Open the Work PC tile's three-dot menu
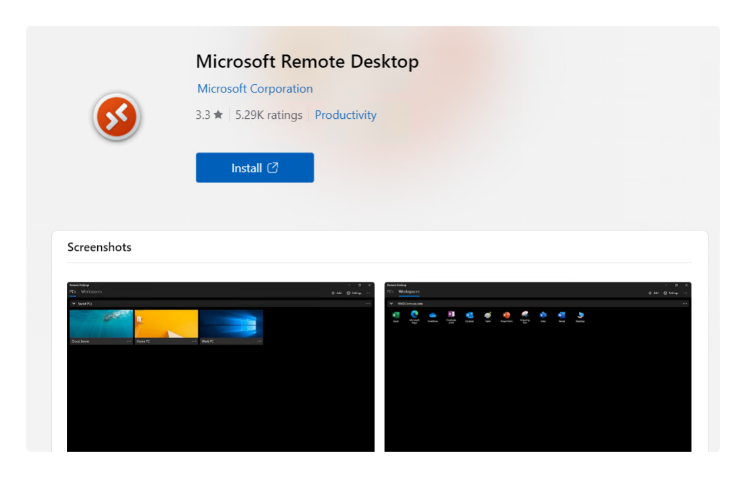The image size is (746, 478). point(259,341)
